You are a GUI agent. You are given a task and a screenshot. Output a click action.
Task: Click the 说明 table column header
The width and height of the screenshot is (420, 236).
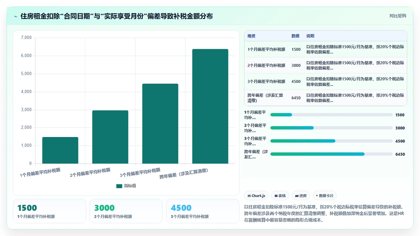310,36
